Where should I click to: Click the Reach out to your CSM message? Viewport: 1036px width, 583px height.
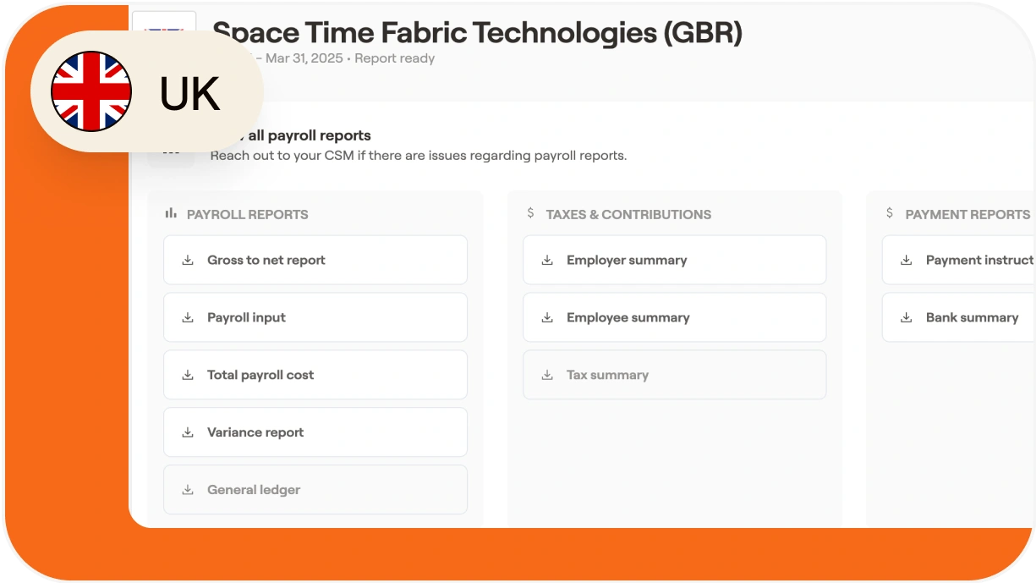(418, 156)
